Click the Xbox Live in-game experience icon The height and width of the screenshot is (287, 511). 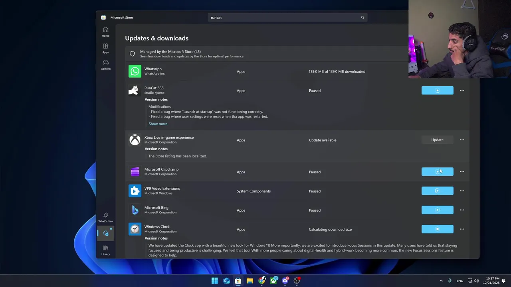coord(135,140)
